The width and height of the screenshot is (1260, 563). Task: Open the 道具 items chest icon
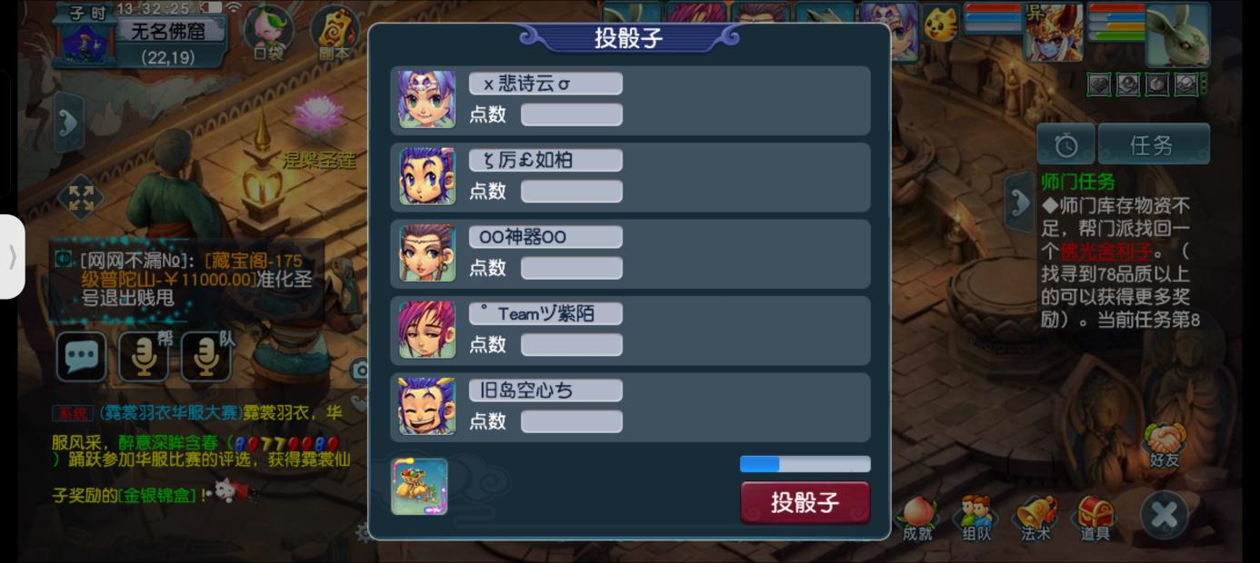pos(1095,519)
